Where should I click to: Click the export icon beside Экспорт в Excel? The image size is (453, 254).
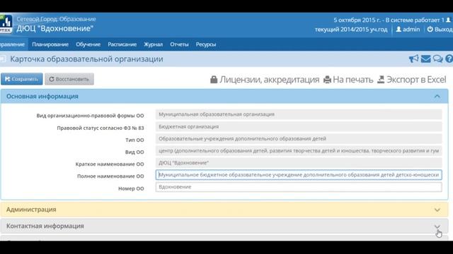(381, 80)
